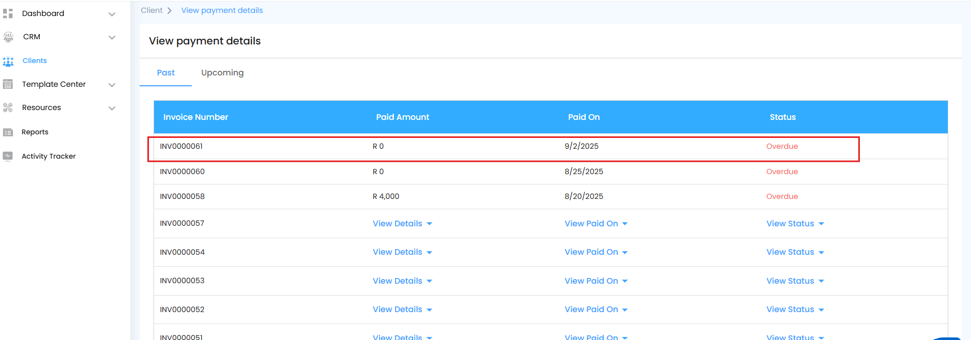Click the Paid Amount column header
Screen dimensions: 971x340
(x=402, y=117)
